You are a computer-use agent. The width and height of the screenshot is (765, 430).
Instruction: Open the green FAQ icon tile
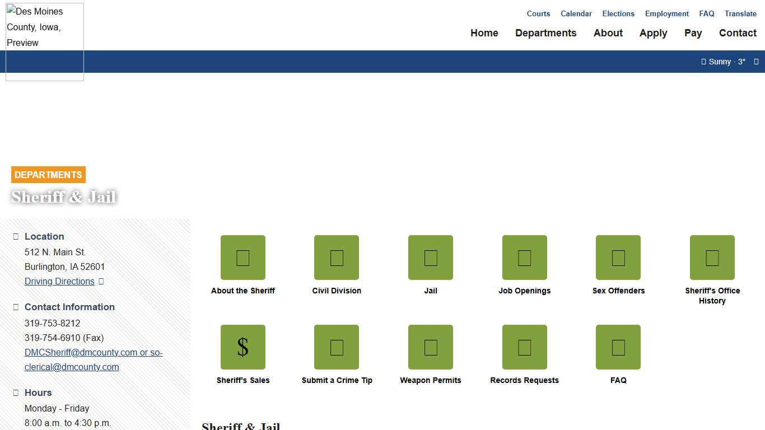(618, 347)
